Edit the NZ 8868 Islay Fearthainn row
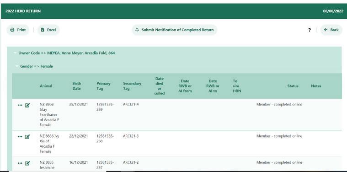The image size is (347, 172). pyautogui.click(x=27, y=105)
